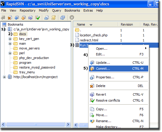Viewport: 162px width, 132px height.
Task: Open the Open... submenu arrow
Action: 146,48
